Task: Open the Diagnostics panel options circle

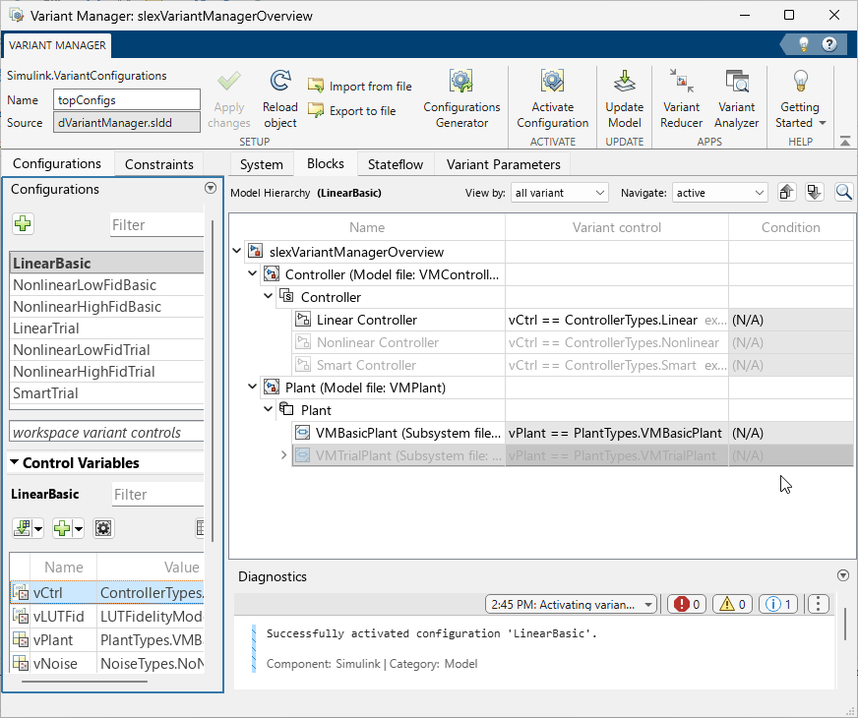Action: (842, 575)
